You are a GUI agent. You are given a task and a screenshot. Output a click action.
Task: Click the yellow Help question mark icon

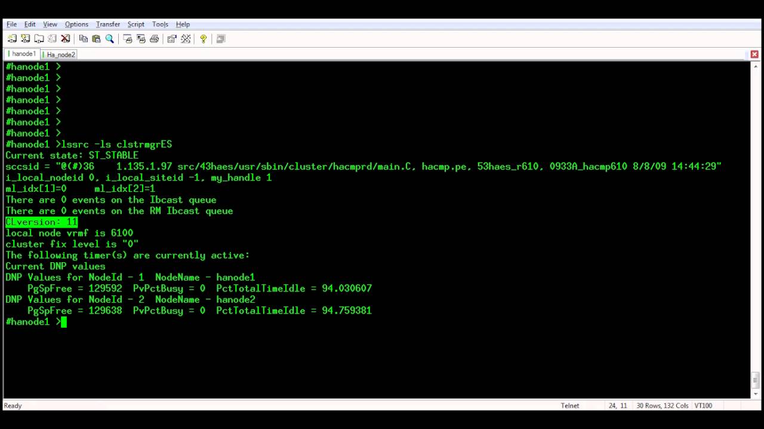tap(204, 39)
